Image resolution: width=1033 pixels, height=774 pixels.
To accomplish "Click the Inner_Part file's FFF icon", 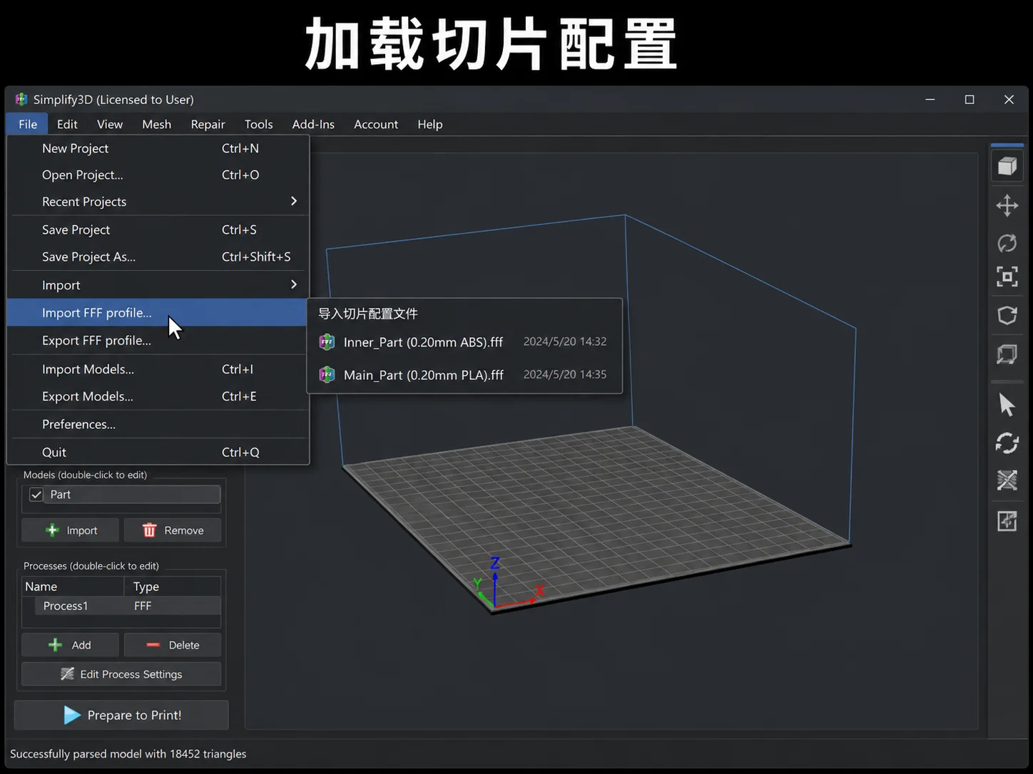I will (x=327, y=342).
